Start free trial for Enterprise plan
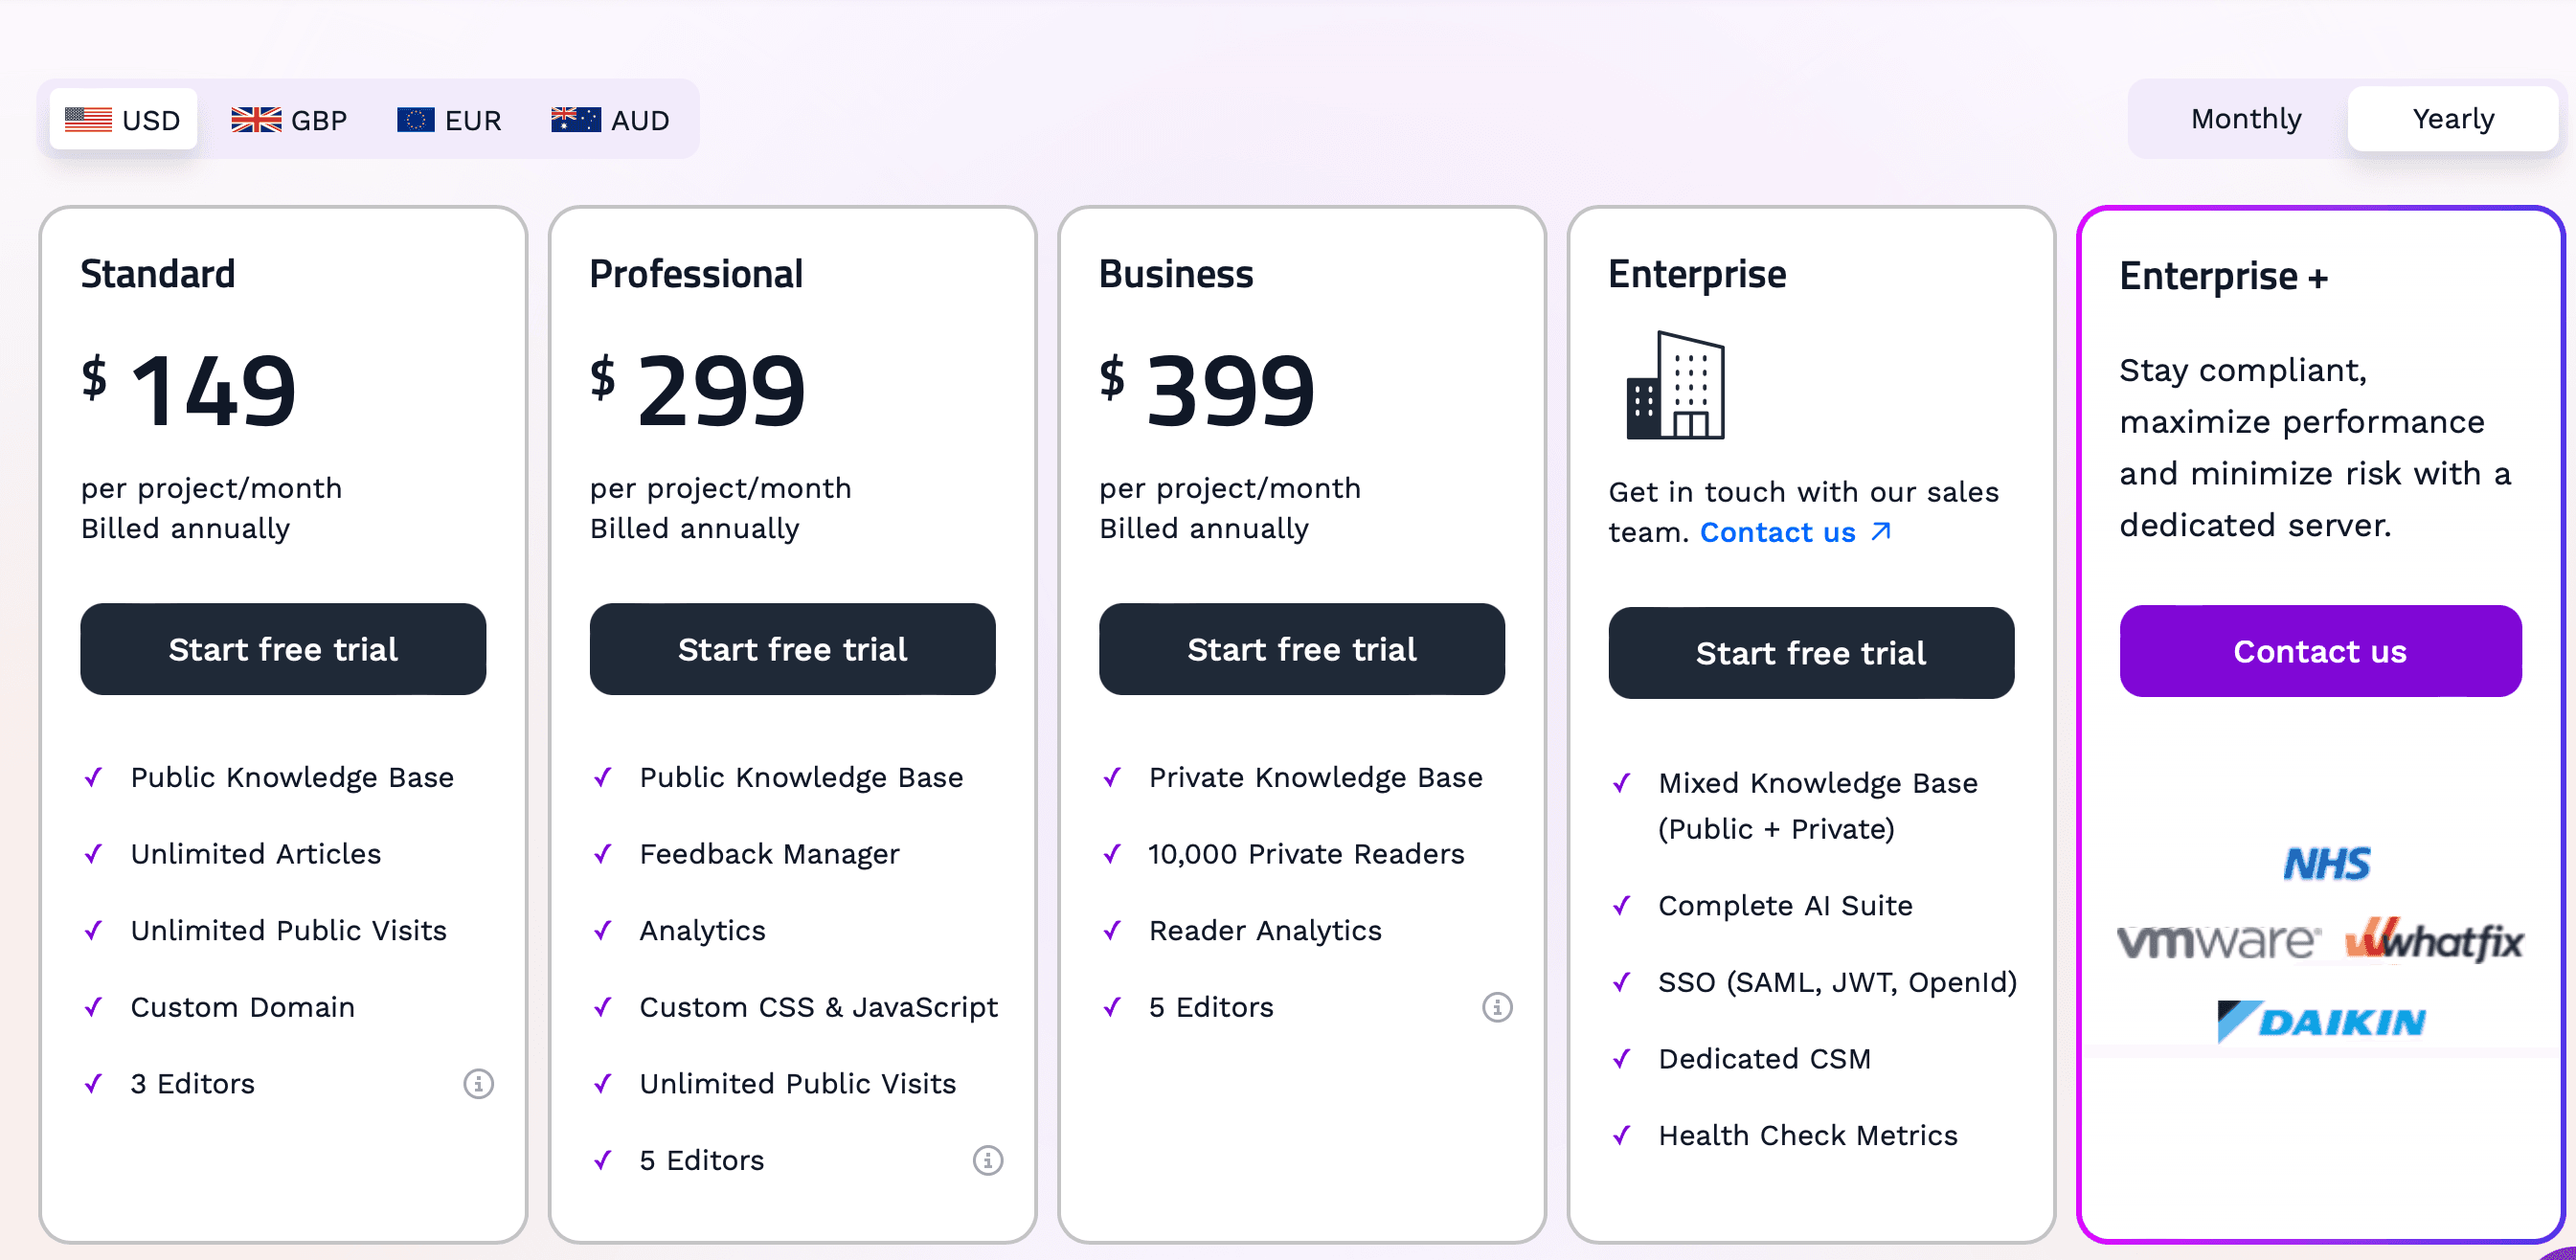The width and height of the screenshot is (2576, 1260). (1810, 653)
